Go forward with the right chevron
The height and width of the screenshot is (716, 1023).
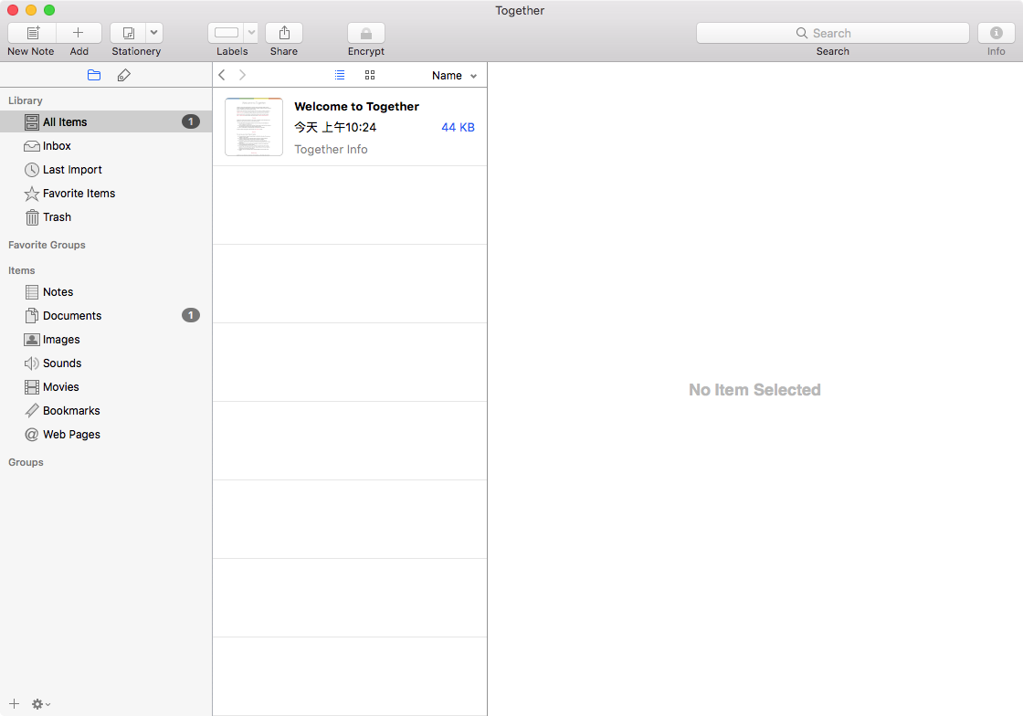(243, 75)
